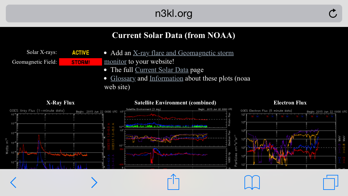
Task: Go back to the previous page
Action: (x=13, y=183)
